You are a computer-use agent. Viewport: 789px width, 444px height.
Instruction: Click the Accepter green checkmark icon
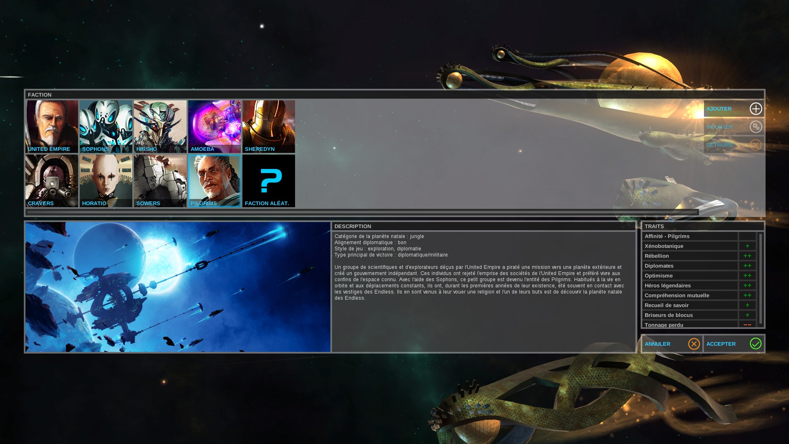pos(755,344)
